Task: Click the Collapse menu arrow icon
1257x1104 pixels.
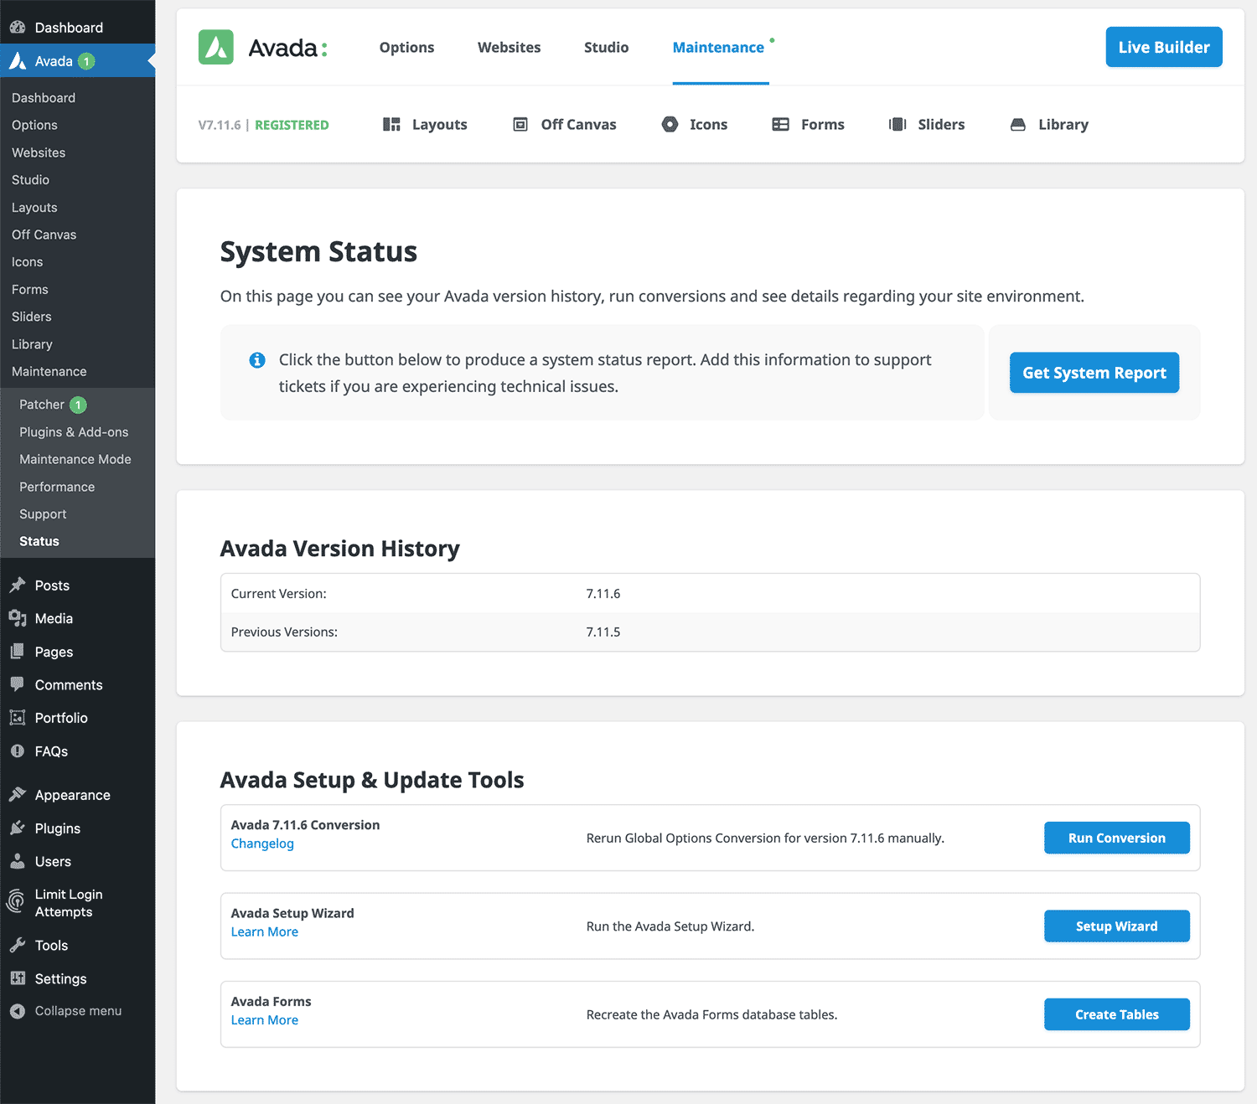Action: [x=18, y=1011]
